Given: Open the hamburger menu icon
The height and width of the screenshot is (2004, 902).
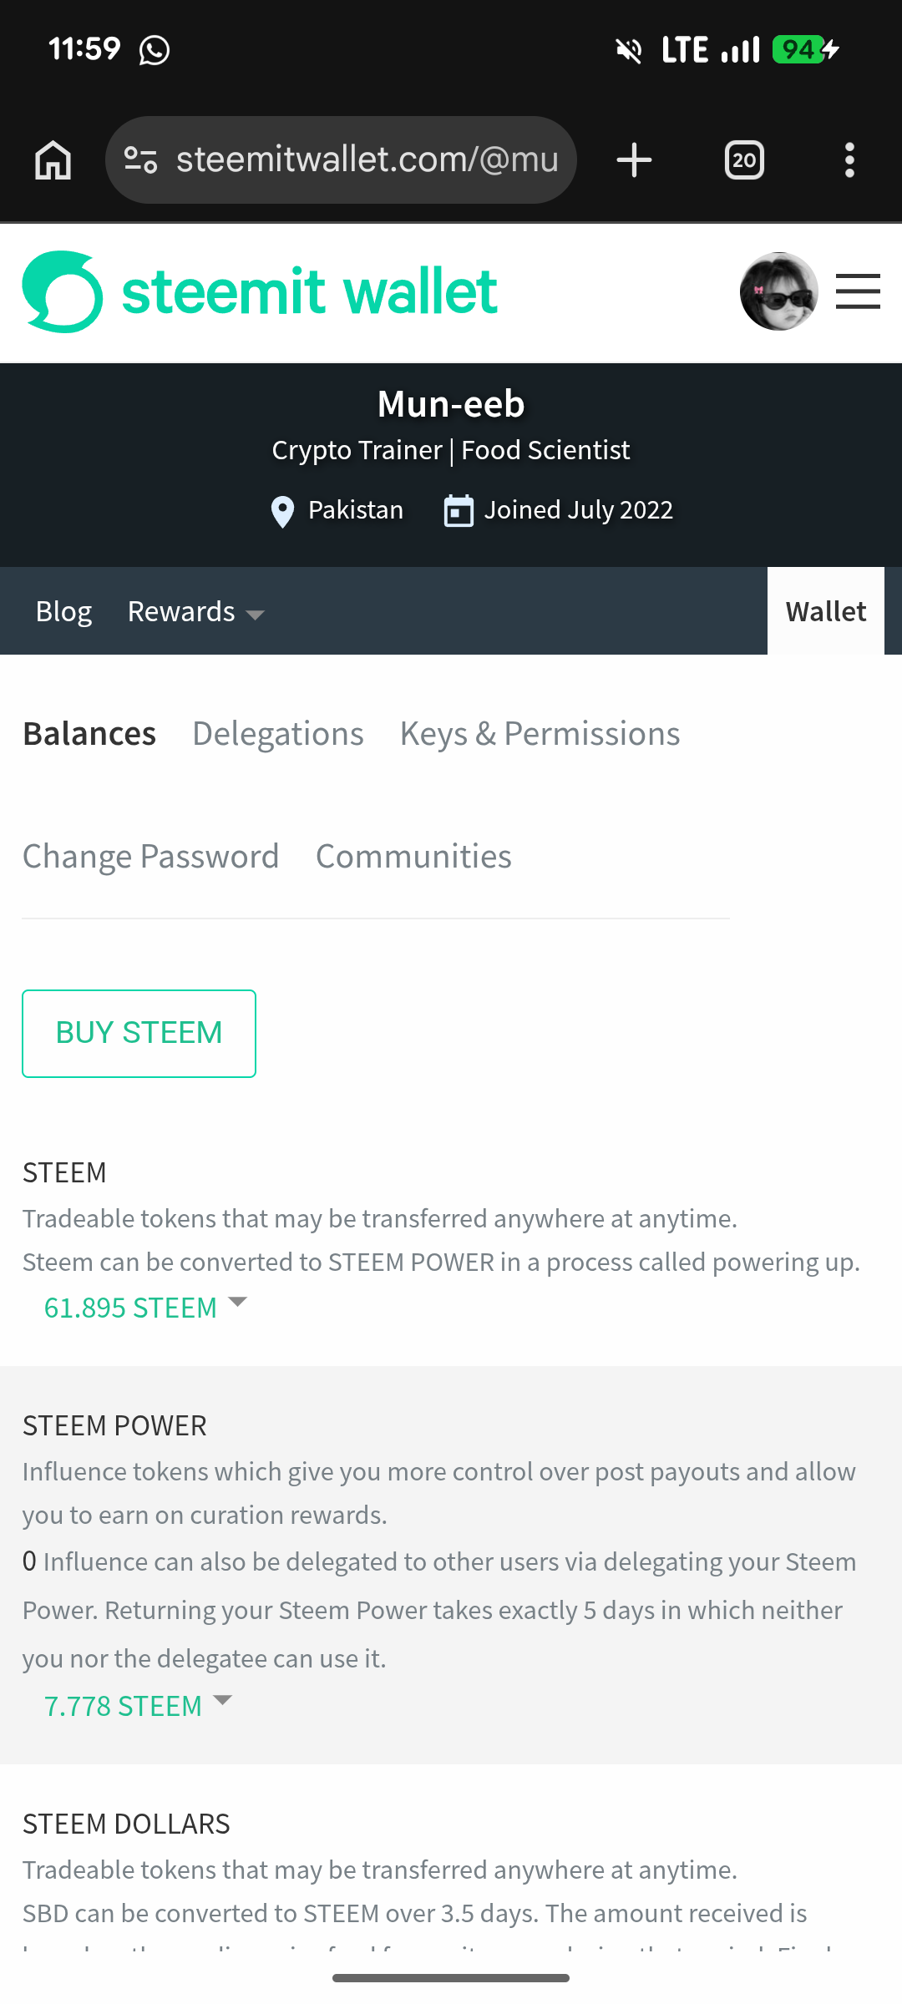Looking at the screenshot, I should click(x=858, y=291).
